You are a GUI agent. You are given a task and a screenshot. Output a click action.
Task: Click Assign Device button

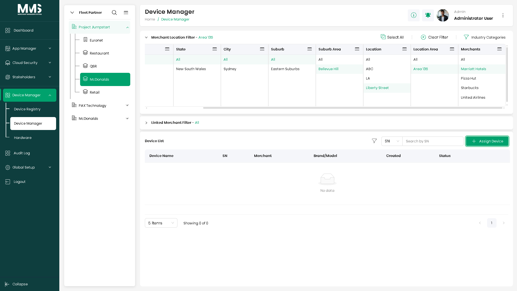pos(487,141)
